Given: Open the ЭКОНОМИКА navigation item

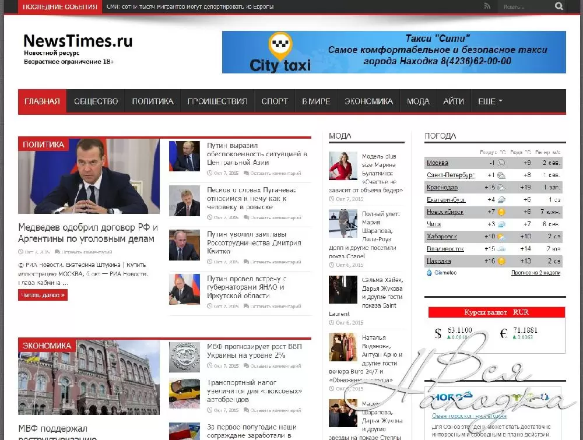Looking at the screenshot, I should (x=368, y=101).
